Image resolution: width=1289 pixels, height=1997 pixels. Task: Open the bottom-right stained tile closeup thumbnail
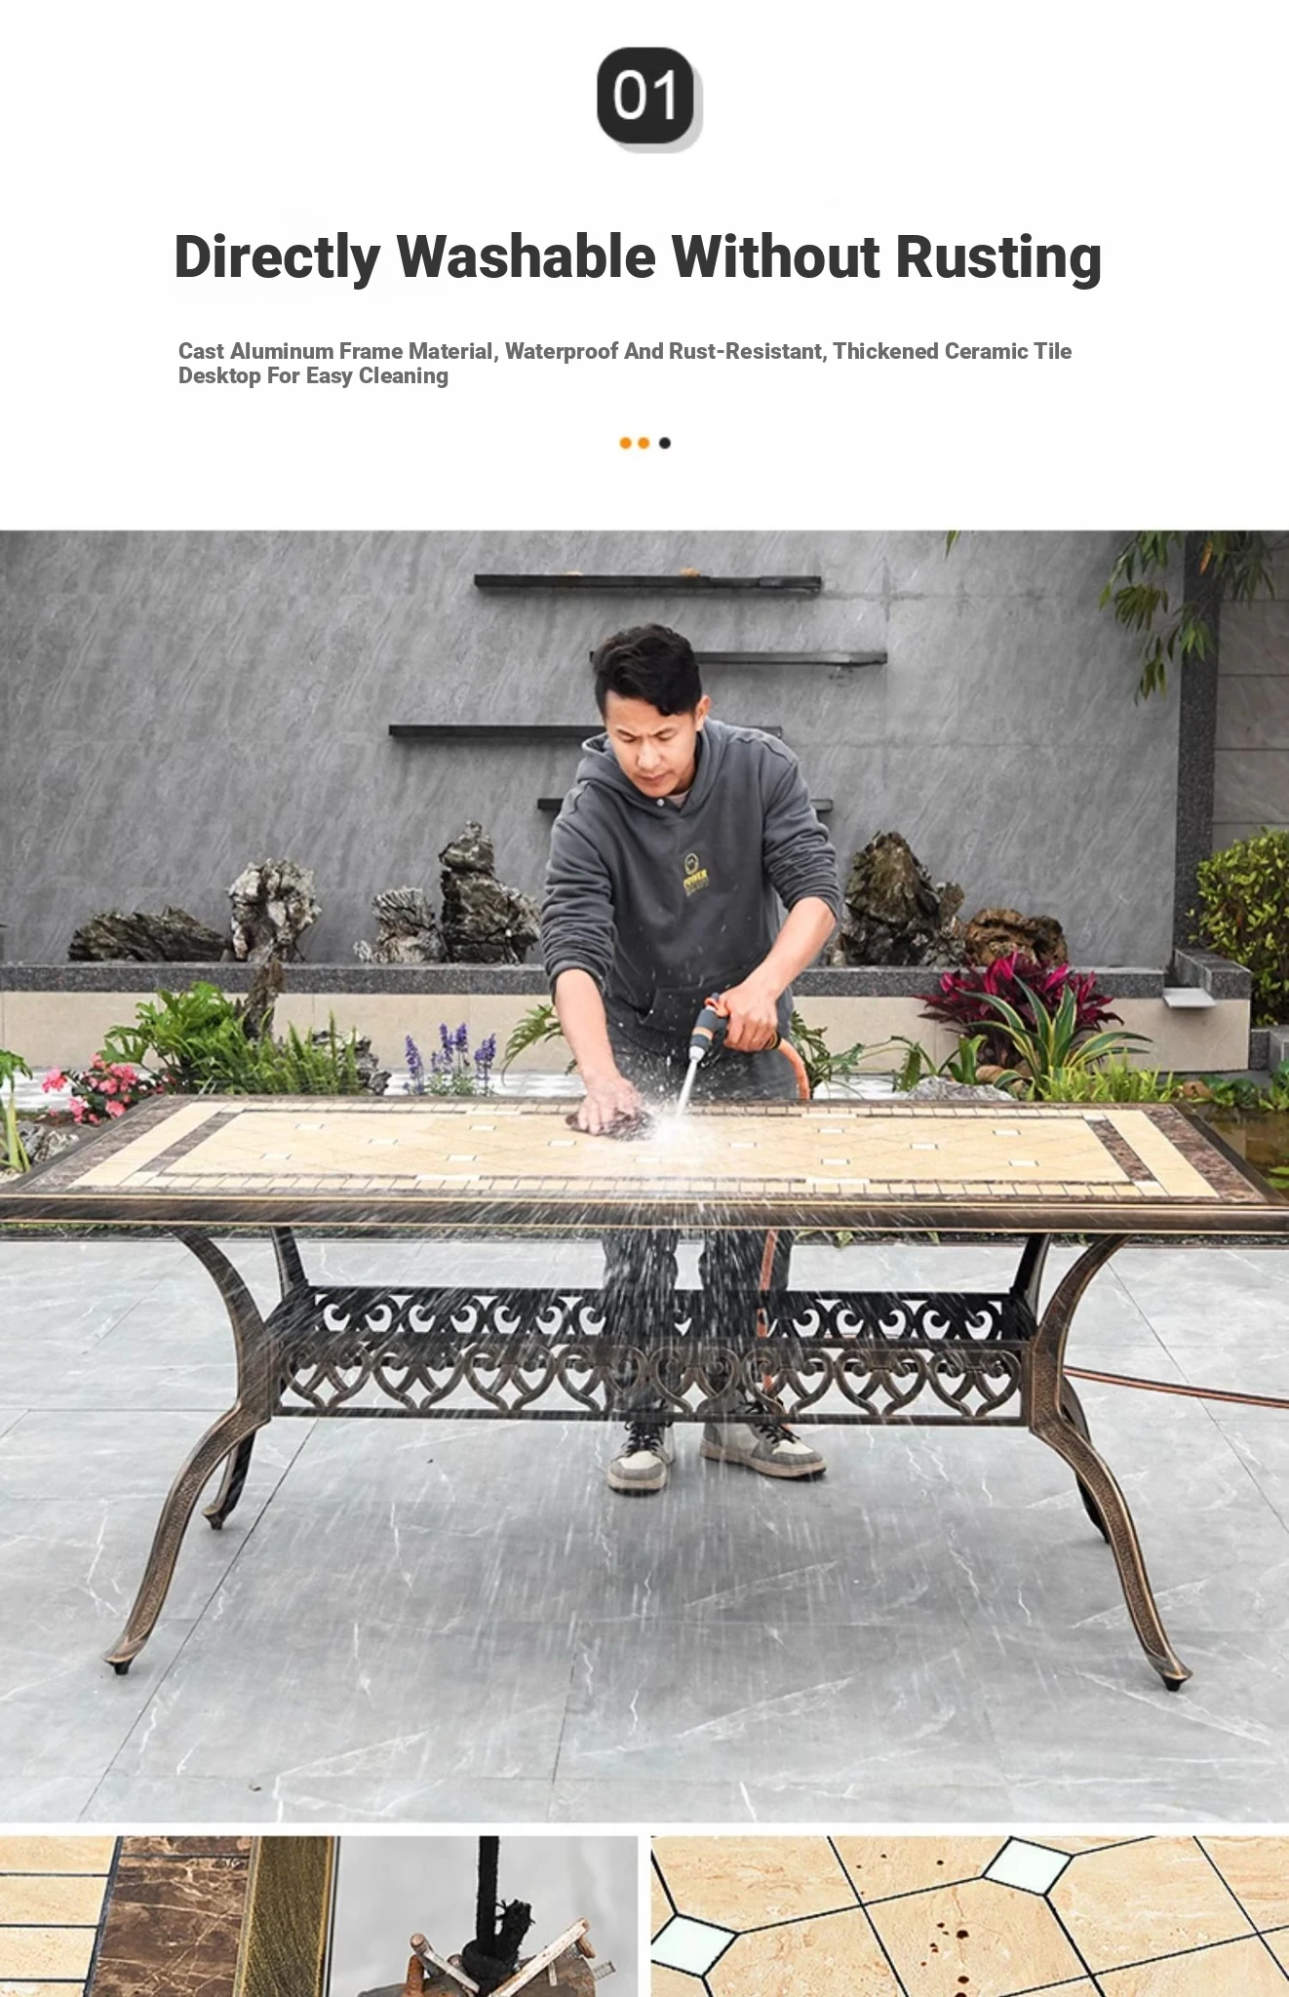coord(970,1916)
